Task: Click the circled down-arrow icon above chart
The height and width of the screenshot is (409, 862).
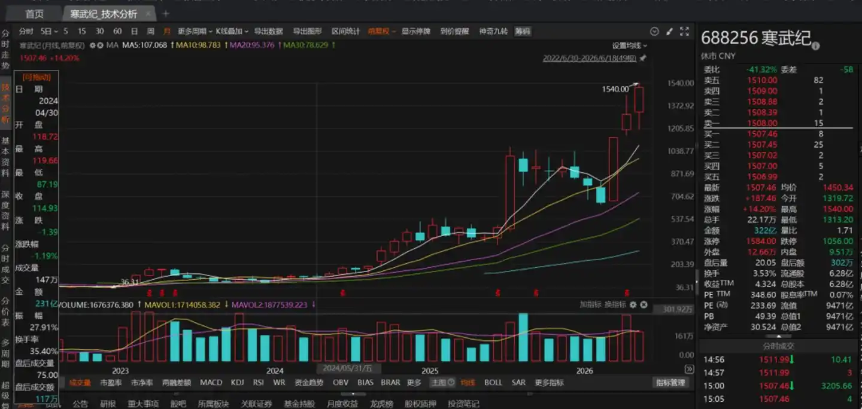Action: (654, 31)
